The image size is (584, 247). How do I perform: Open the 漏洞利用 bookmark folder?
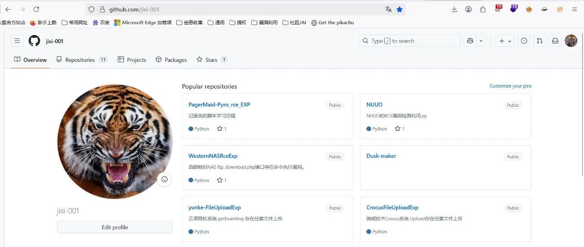tap(264, 22)
